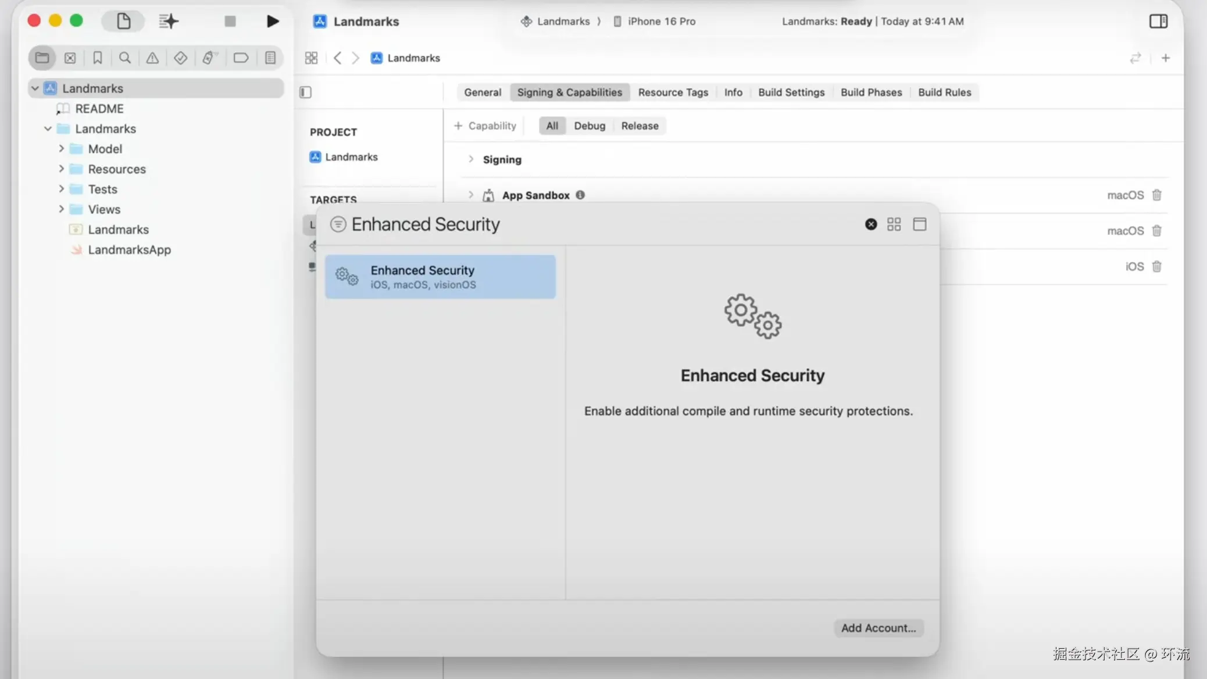Delete the App Sandbox capability trash icon
This screenshot has height=679, width=1207.
point(1156,195)
